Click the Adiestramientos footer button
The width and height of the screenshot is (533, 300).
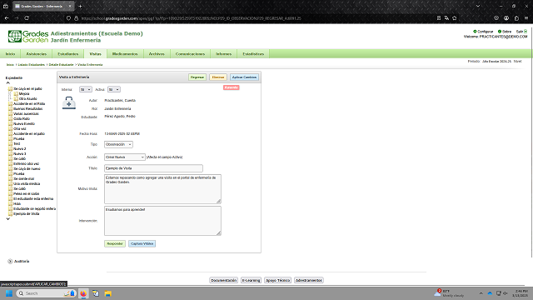point(309,280)
